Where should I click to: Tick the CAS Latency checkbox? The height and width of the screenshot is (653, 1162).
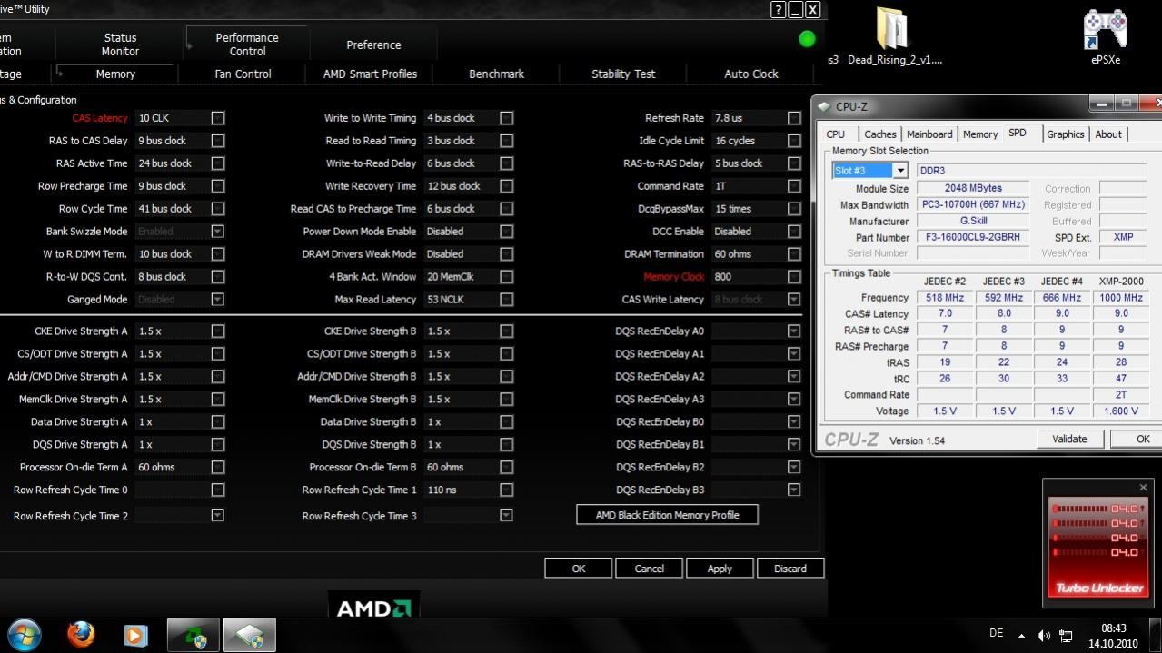point(218,118)
